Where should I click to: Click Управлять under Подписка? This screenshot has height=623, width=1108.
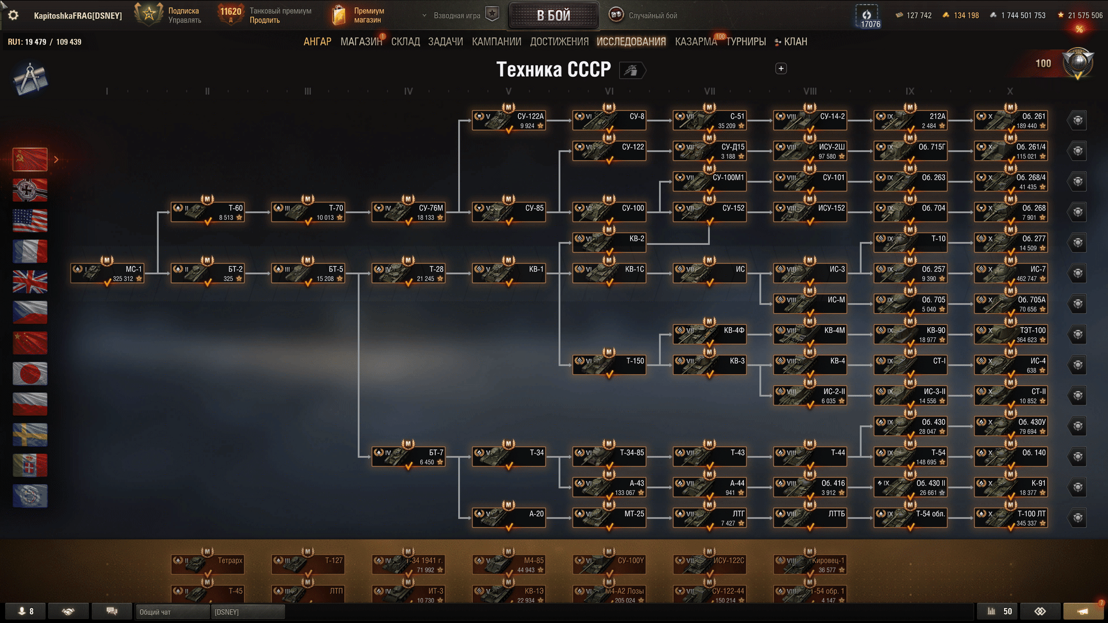click(x=185, y=20)
